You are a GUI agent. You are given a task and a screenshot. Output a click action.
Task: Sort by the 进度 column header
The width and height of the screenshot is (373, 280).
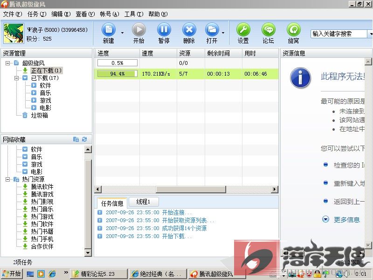point(117,53)
